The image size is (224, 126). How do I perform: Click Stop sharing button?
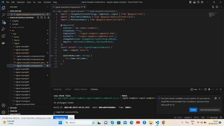[x=60, y=118]
